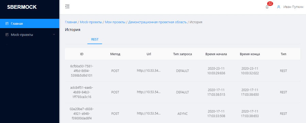
Task: Click REST type in the 6cfbba50 row
Action: pyautogui.click(x=283, y=71)
